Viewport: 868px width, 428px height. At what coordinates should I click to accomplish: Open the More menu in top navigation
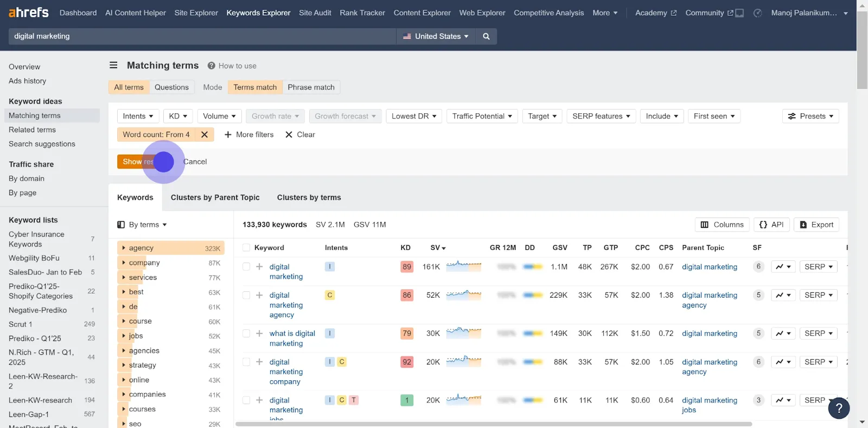pos(605,12)
